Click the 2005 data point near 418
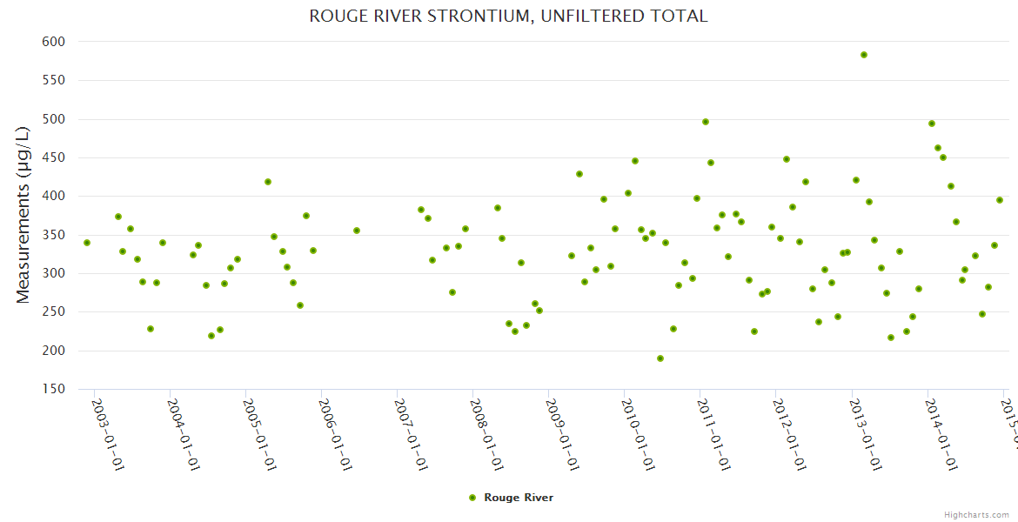 [x=268, y=182]
